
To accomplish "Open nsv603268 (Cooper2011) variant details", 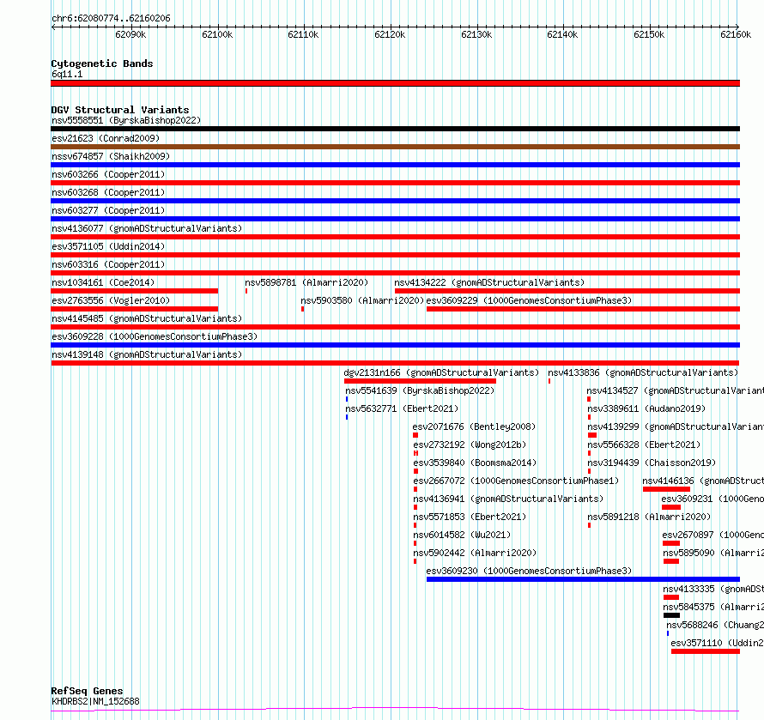I will coord(108,192).
